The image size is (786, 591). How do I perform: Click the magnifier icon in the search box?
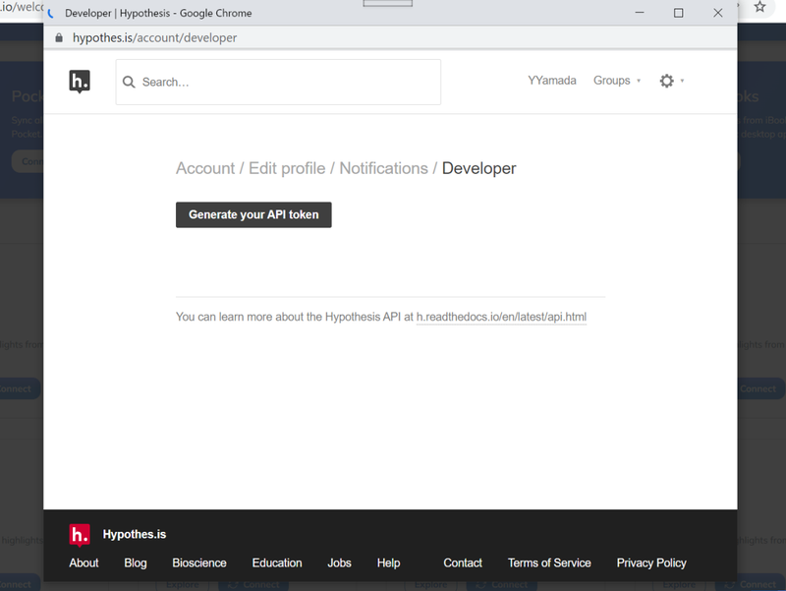coord(129,83)
